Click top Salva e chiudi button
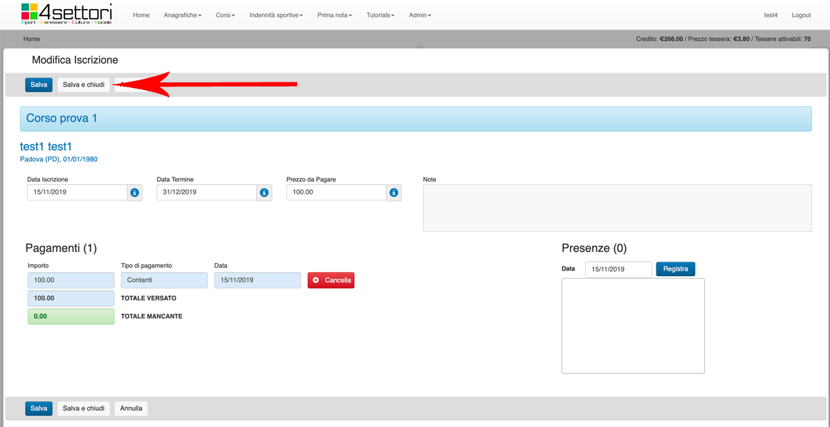The image size is (830, 427). pos(84,84)
